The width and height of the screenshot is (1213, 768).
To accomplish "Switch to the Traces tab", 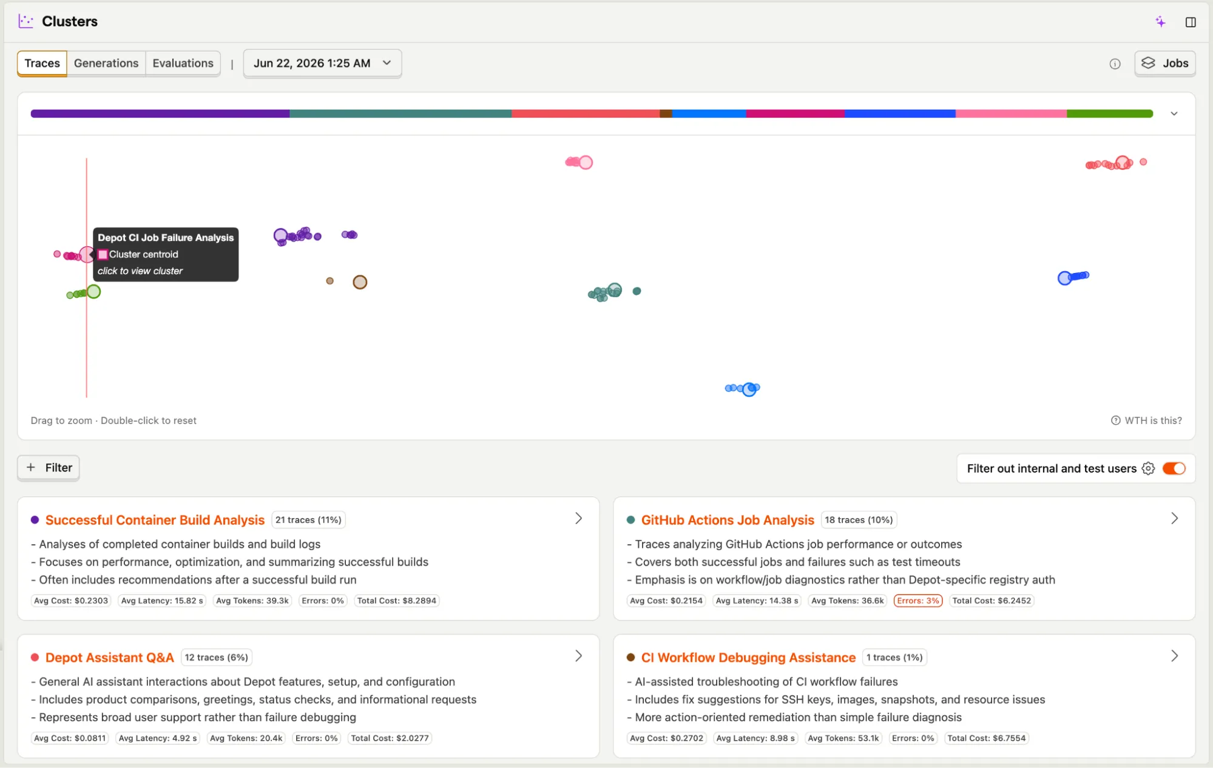I will (42, 63).
